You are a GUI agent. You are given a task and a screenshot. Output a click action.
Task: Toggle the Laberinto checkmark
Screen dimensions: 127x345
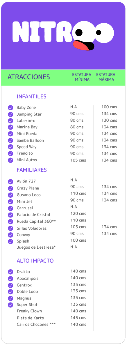[10, 121]
